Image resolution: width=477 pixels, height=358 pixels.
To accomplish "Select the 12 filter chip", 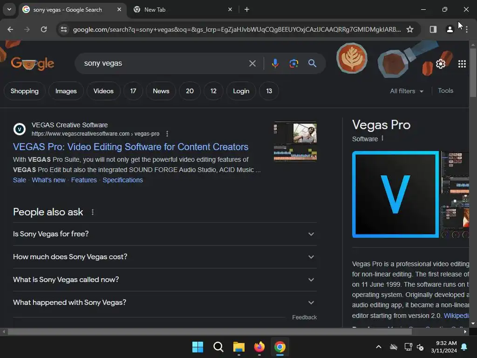I will pyautogui.click(x=213, y=91).
